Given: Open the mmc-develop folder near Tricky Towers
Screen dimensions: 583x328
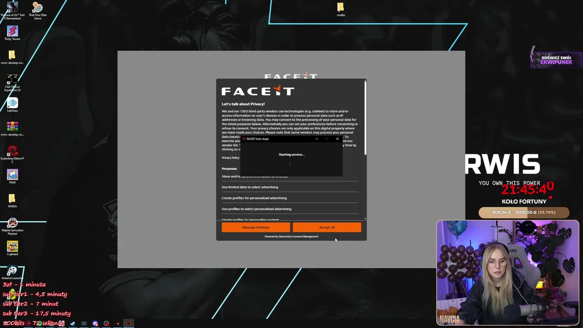Looking at the screenshot, I should 12,57.
